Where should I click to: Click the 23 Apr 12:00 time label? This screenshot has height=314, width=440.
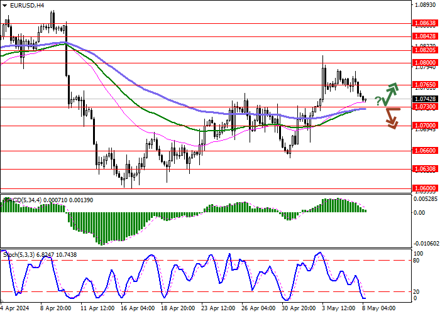[x=219, y=308]
